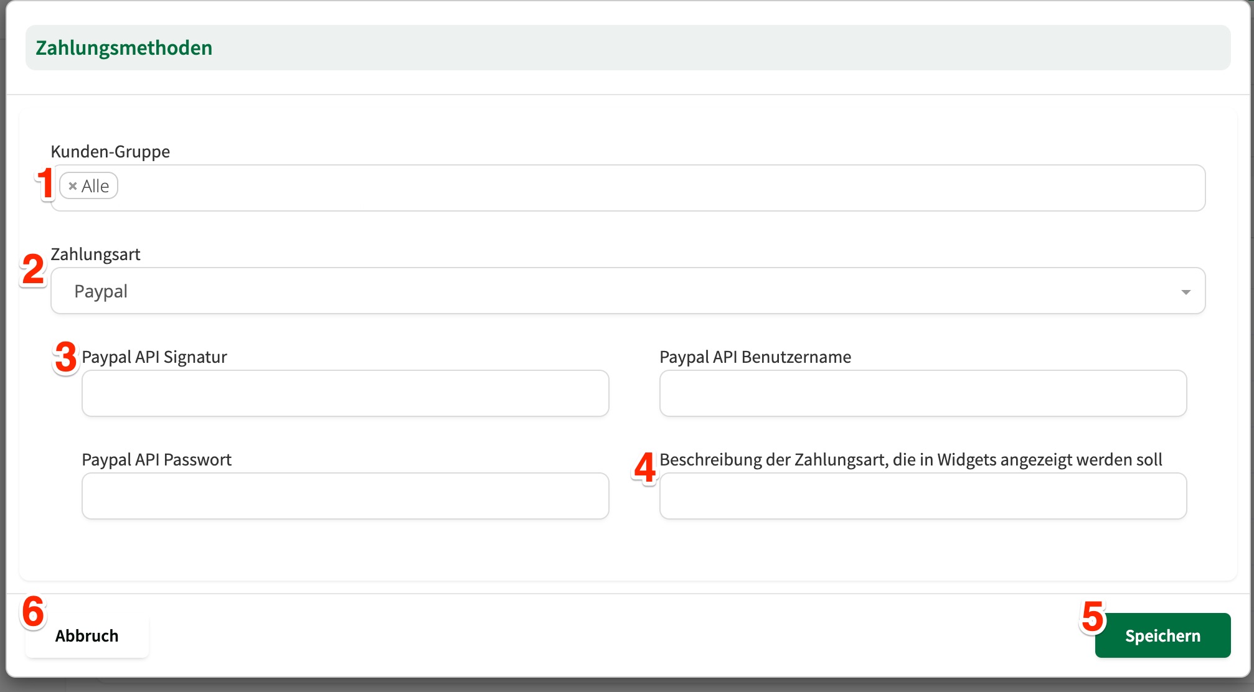This screenshot has height=692, width=1254.
Task: Focus the Paypal API Signatur input
Action: point(345,393)
